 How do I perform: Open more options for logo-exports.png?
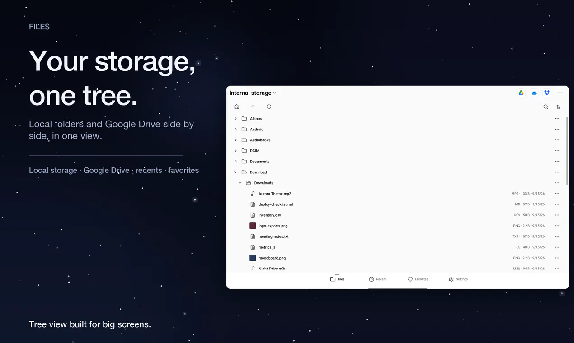coord(557,226)
